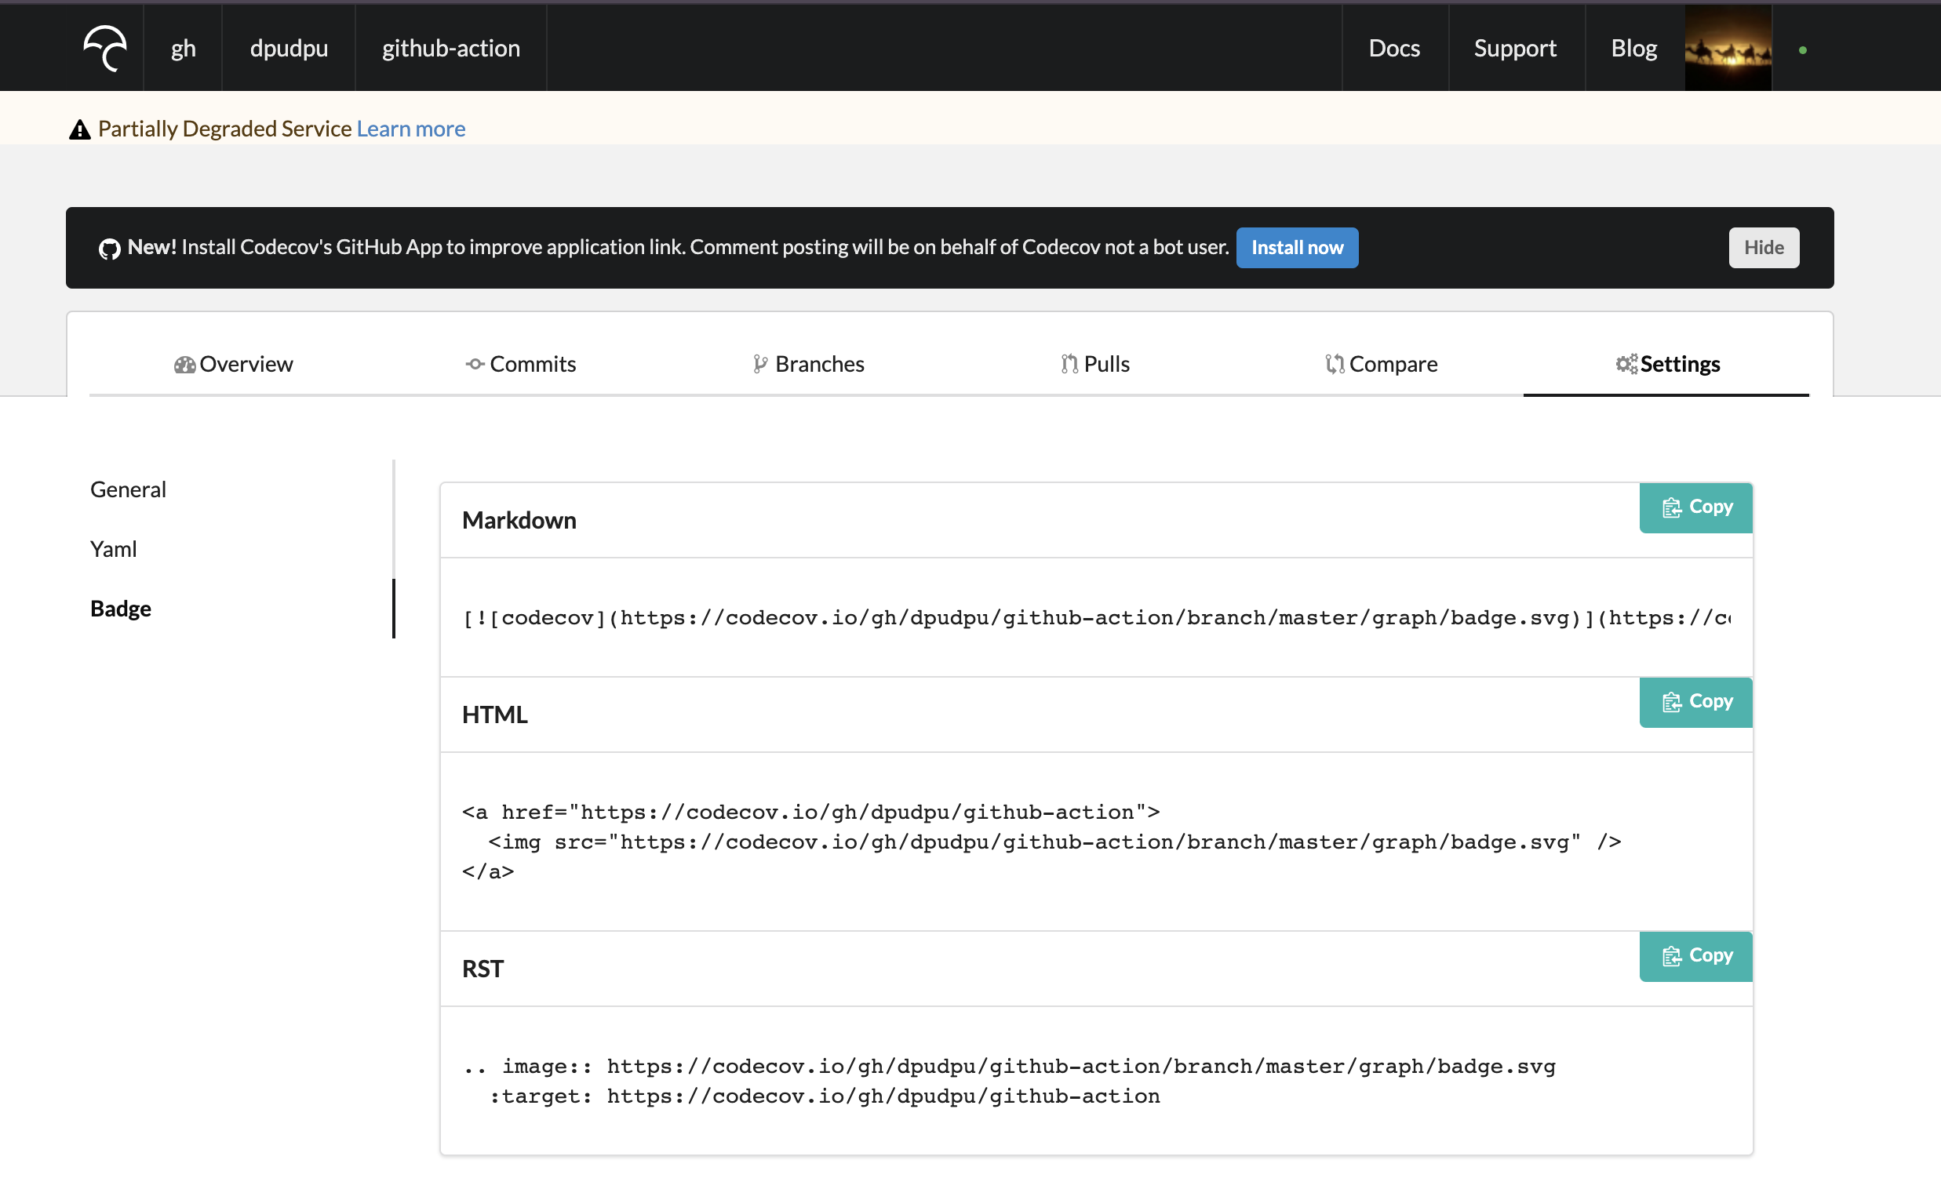Open the Pulls tab

pos(1095,364)
